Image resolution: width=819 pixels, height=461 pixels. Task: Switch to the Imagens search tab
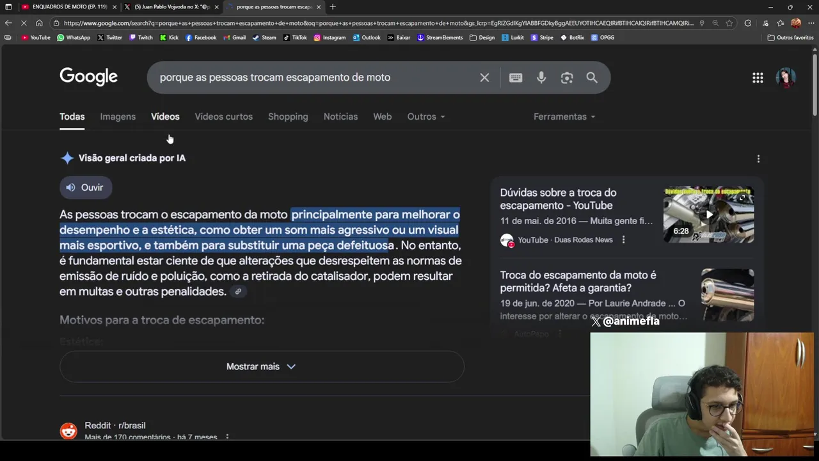[118, 117]
